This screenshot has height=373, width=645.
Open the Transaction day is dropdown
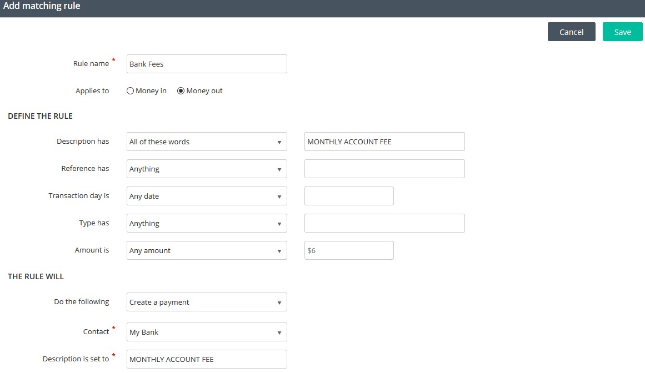207,196
